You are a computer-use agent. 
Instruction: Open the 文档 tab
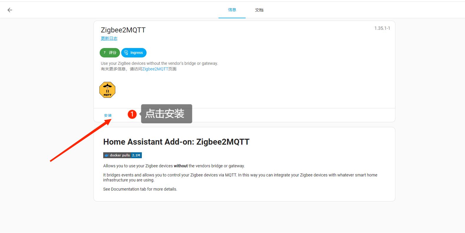[x=259, y=10]
